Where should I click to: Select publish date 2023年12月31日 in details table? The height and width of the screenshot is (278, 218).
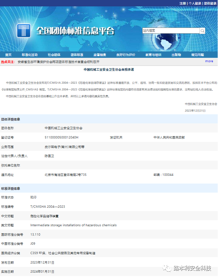point(42,263)
